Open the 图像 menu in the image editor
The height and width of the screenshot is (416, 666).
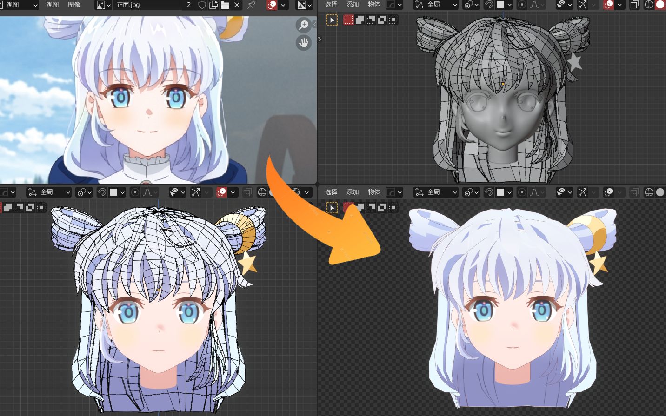(x=74, y=6)
